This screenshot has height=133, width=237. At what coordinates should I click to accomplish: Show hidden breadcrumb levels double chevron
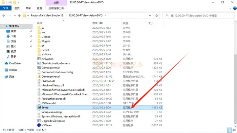[x=28, y=16]
